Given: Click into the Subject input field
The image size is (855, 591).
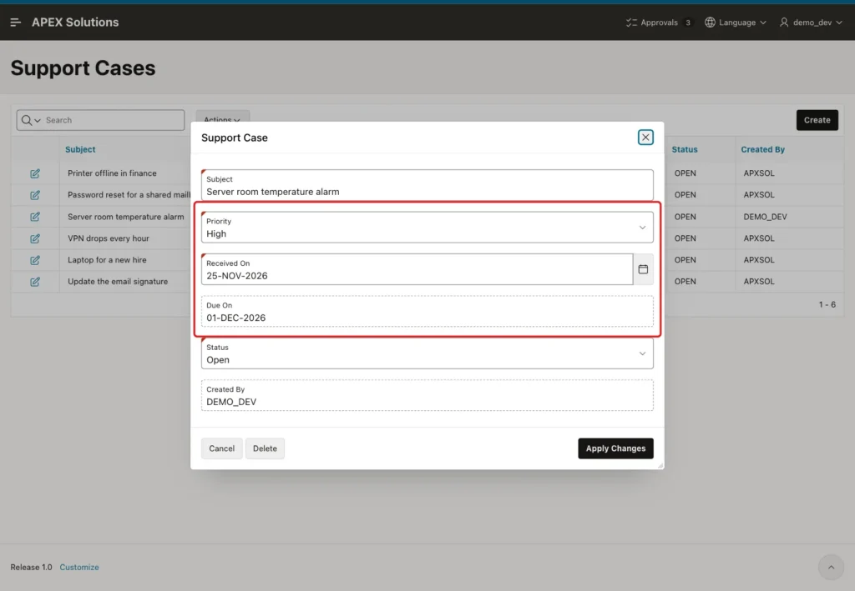Looking at the screenshot, I should pyautogui.click(x=427, y=185).
